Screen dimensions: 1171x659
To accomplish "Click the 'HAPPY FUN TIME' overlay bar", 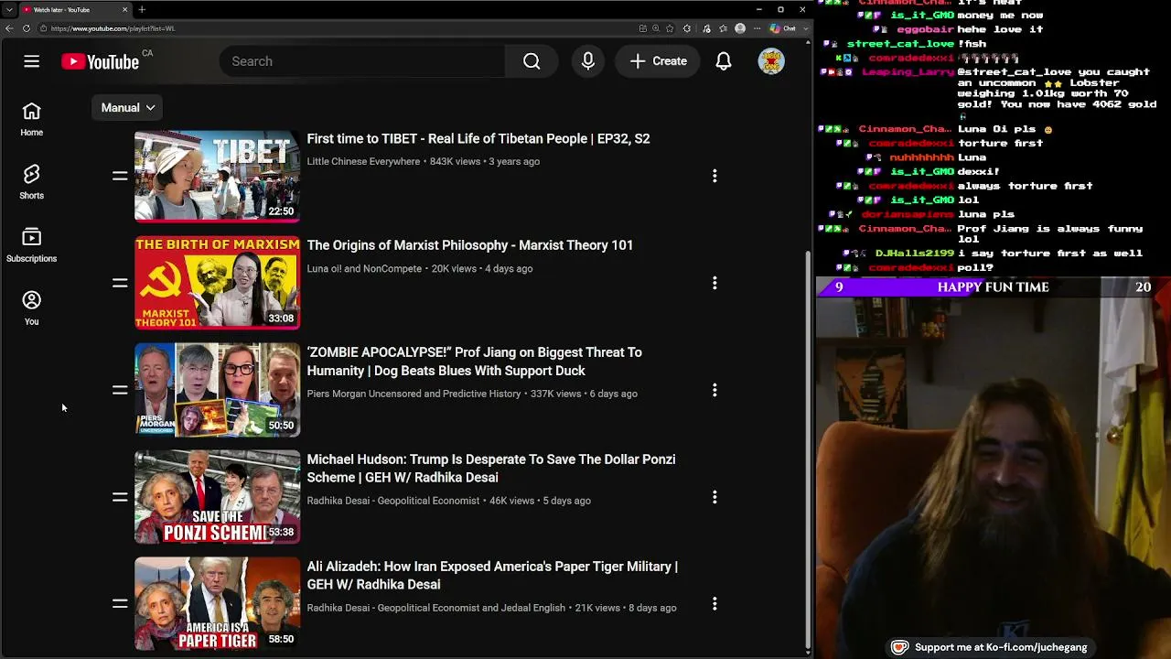I will 993,287.
